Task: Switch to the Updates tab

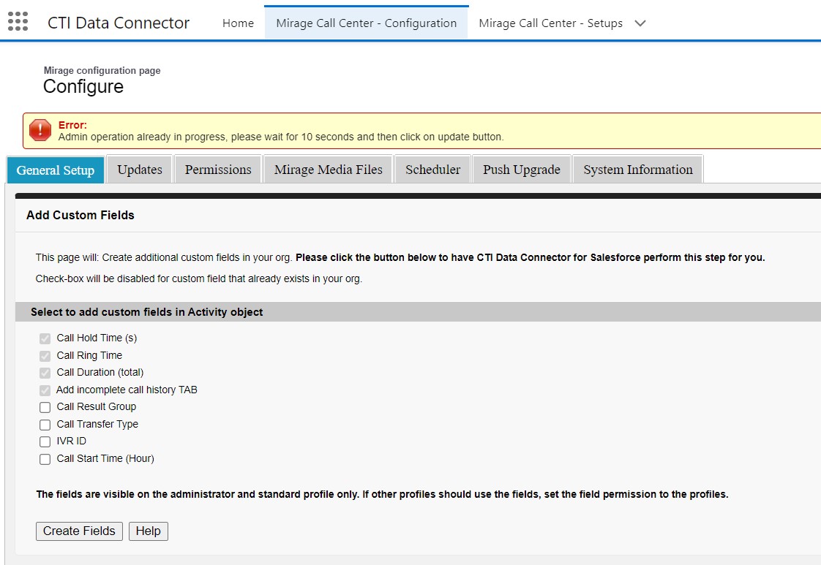Action: click(x=140, y=170)
